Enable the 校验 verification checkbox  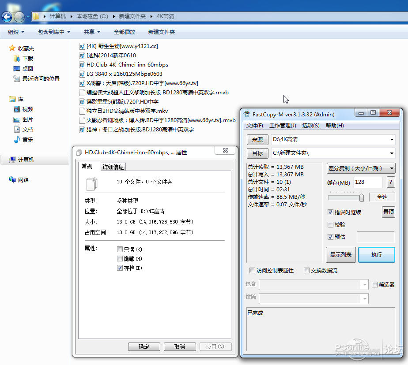coord(331,224)
